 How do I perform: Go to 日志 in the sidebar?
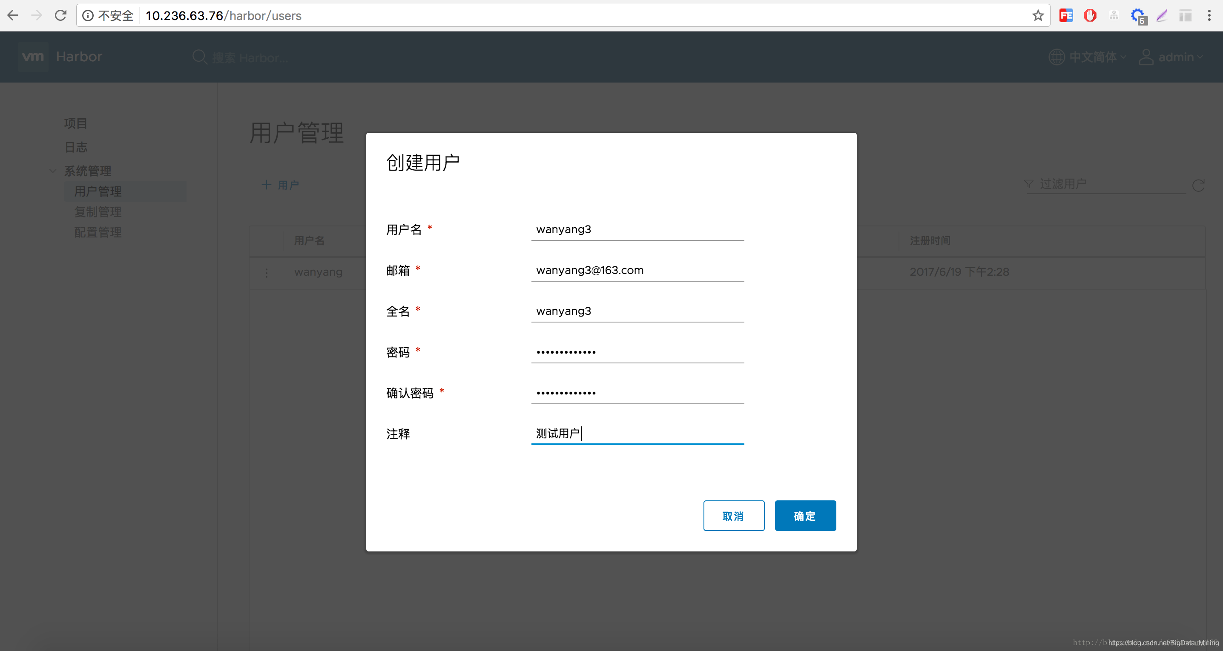[75, 147]
